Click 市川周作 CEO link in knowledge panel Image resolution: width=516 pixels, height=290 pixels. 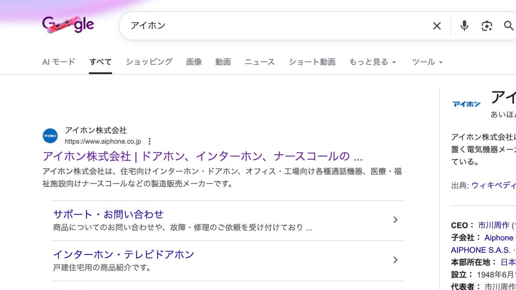click(493, 225)
